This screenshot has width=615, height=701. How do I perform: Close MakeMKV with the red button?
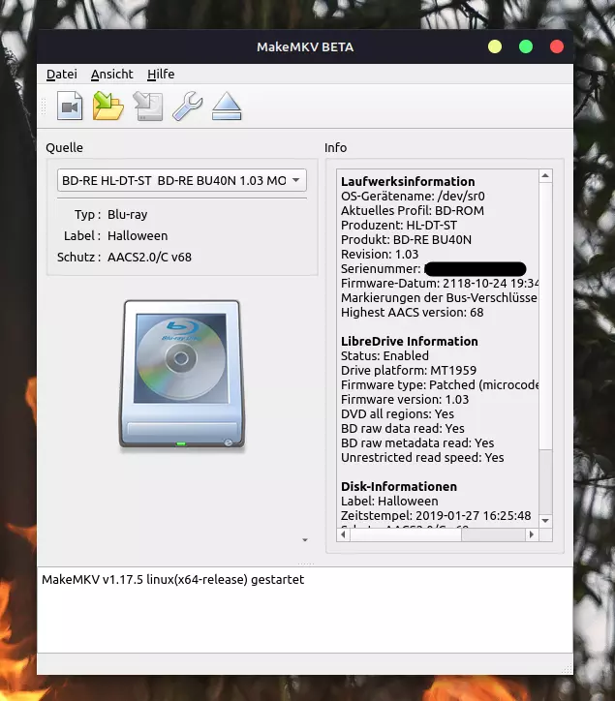coord(557,46)
